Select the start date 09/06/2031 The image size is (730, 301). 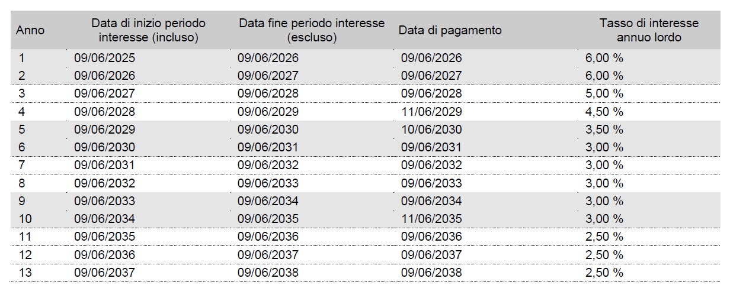coord(105,165)
